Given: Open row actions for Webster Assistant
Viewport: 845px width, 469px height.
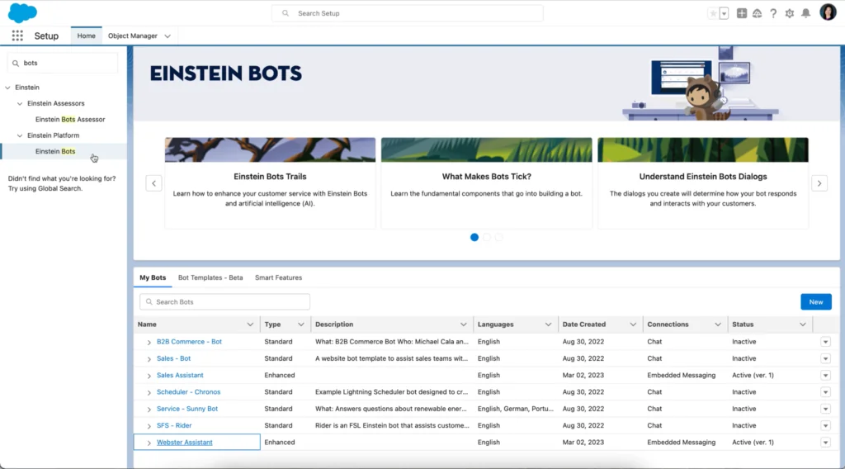Looking at the screenshot, I should coord(825,443).
